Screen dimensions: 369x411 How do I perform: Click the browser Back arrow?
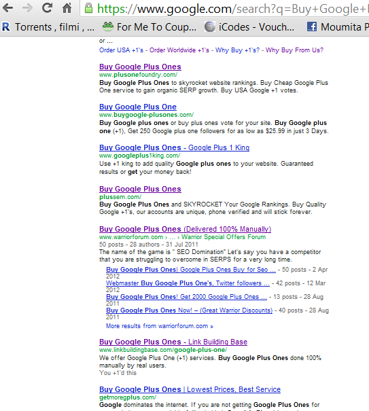[8, 8]
